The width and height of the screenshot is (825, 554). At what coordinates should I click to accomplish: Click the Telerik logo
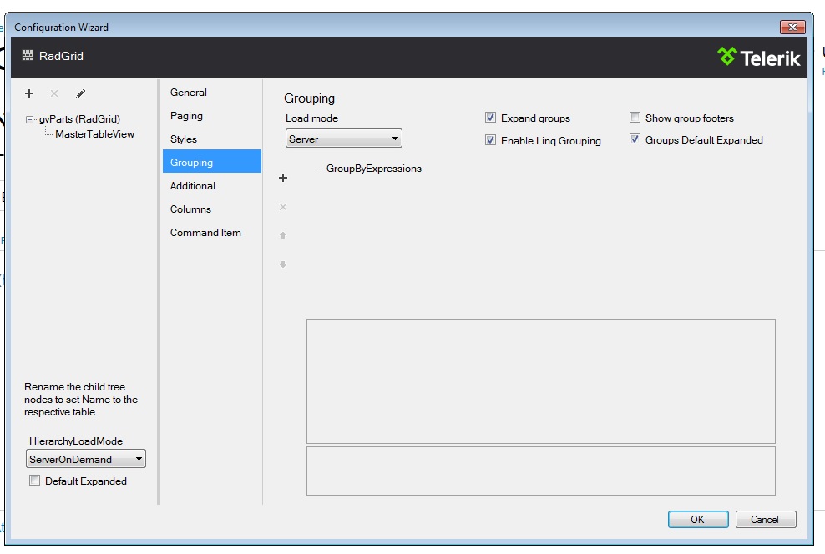pyautogui.click(x=759, y=57)
